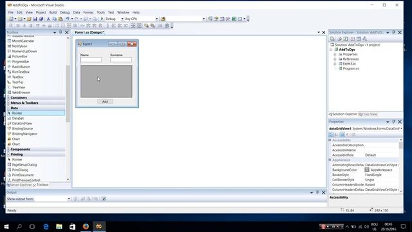Open the Project menu
Viewport: 412px width, 232px height.
point(41,12)
